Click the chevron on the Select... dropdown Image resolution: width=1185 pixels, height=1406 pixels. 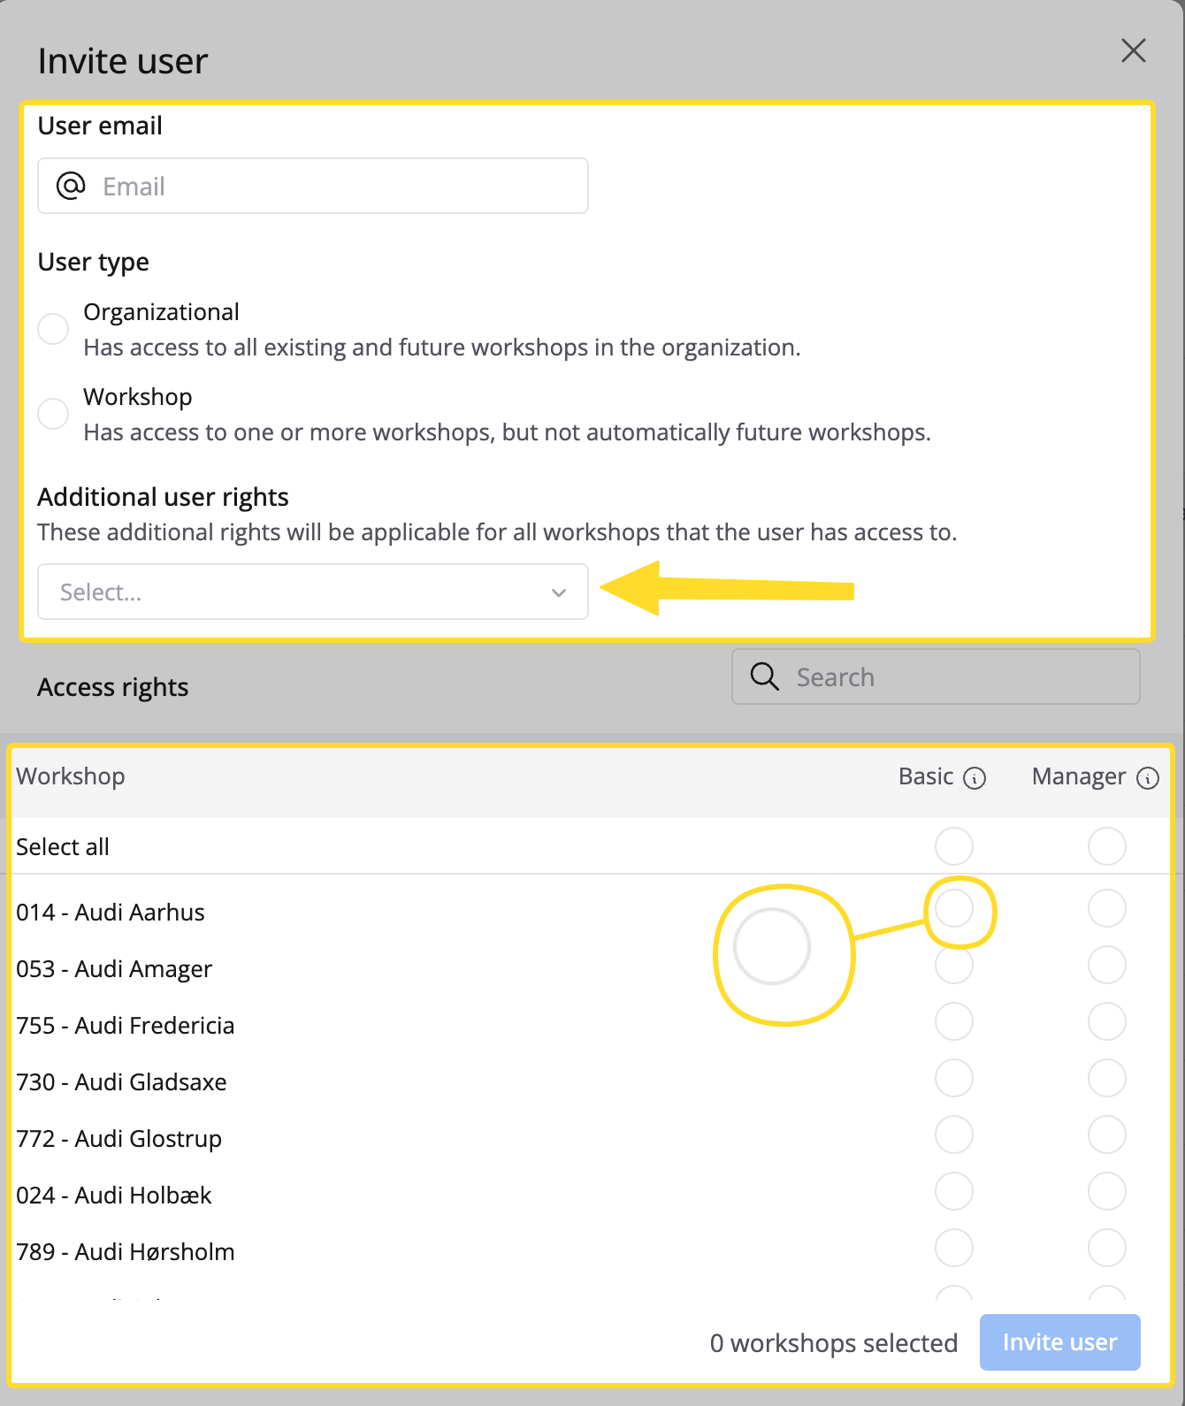pos(559,592)
